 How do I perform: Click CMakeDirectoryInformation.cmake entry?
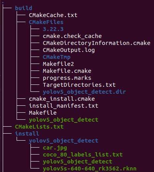point(96,43)
